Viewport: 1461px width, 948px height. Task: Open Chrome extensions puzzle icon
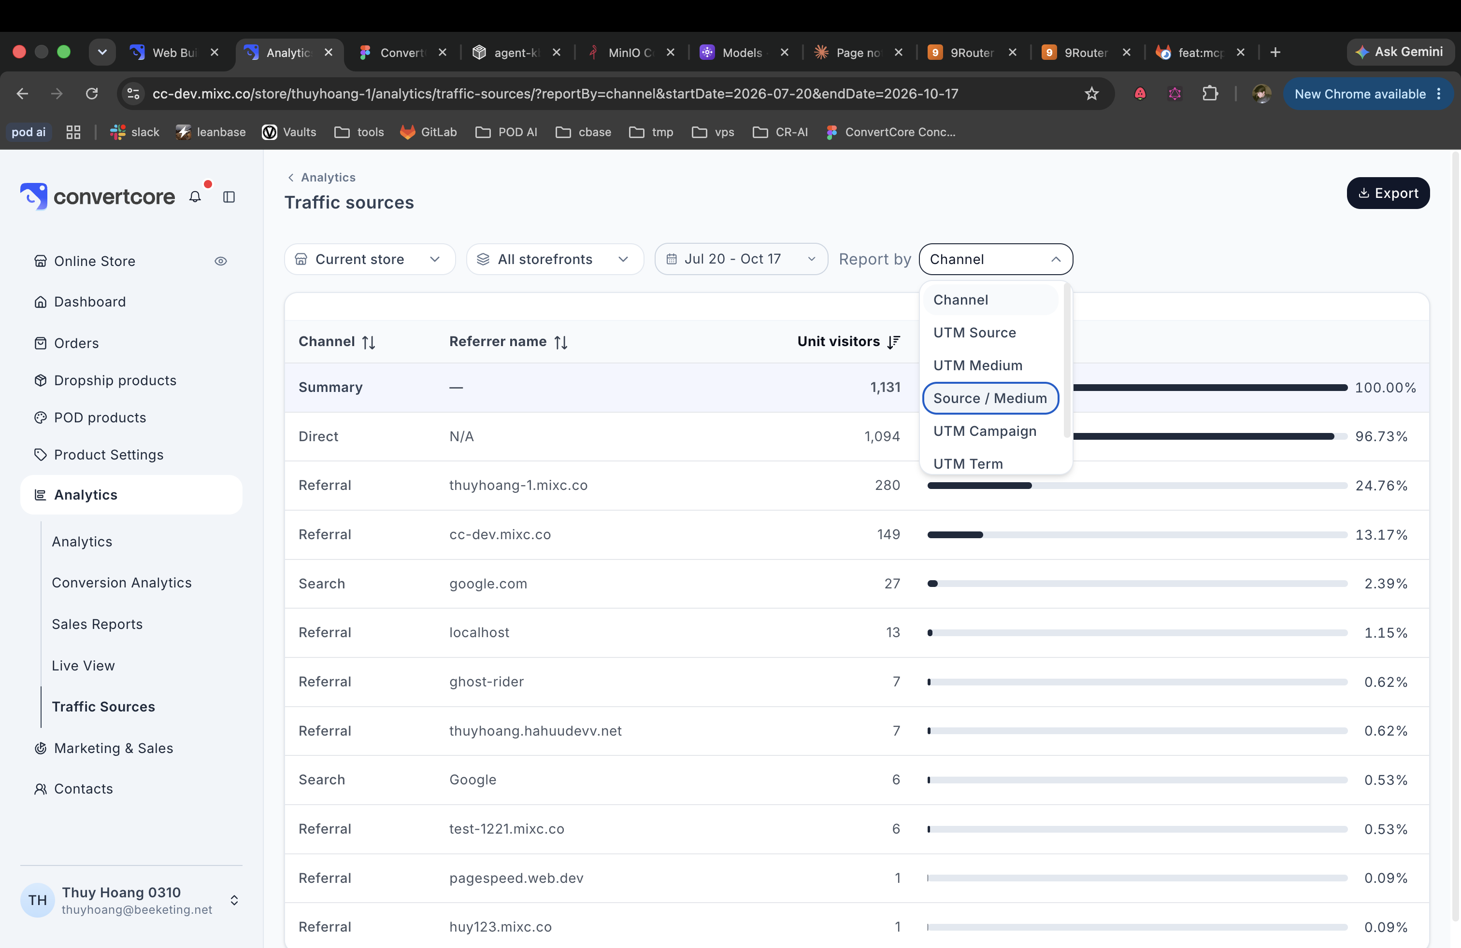[x=1210, y=94]
